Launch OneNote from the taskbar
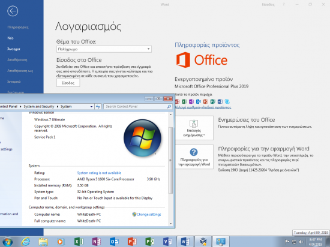Viewport: 330px width, 247px height. pos(97,242)
